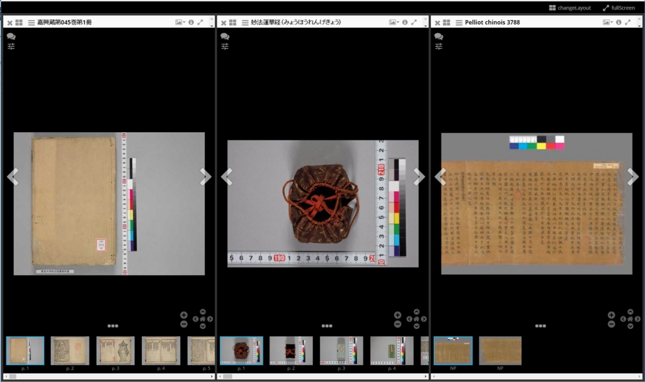Toggle image manipulation sliders icon in 嘉興藏 window
The height and width of the screenshot is (382, 645).
pyautogui.click(x=11, y=46)
